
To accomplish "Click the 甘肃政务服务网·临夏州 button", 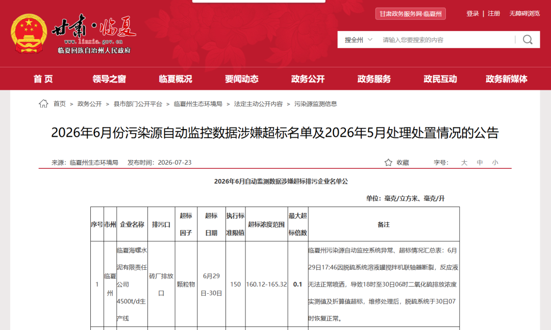I will 410,14.
